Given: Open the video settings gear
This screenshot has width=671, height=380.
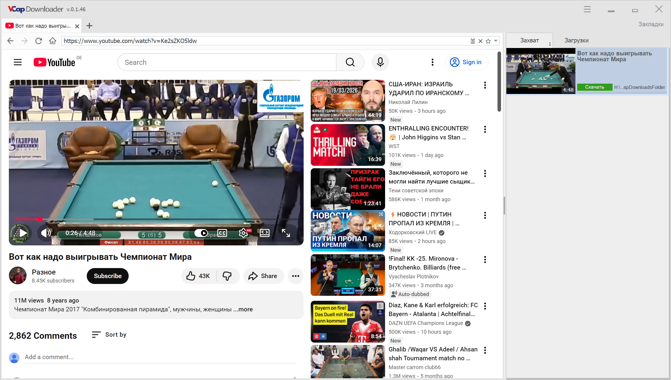Looking at the screenshot, I should (x=243, y=233).
